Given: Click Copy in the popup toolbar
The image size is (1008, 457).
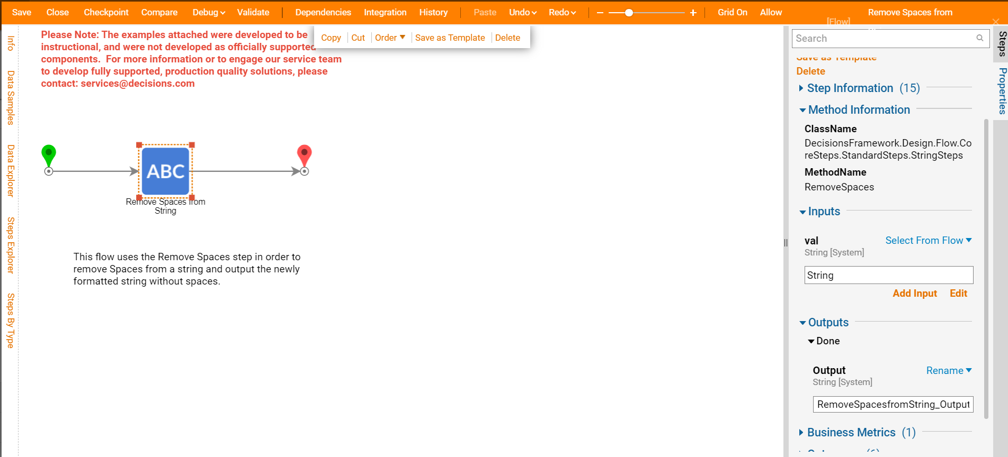Looking at the screenshot, I should point(331,38).
